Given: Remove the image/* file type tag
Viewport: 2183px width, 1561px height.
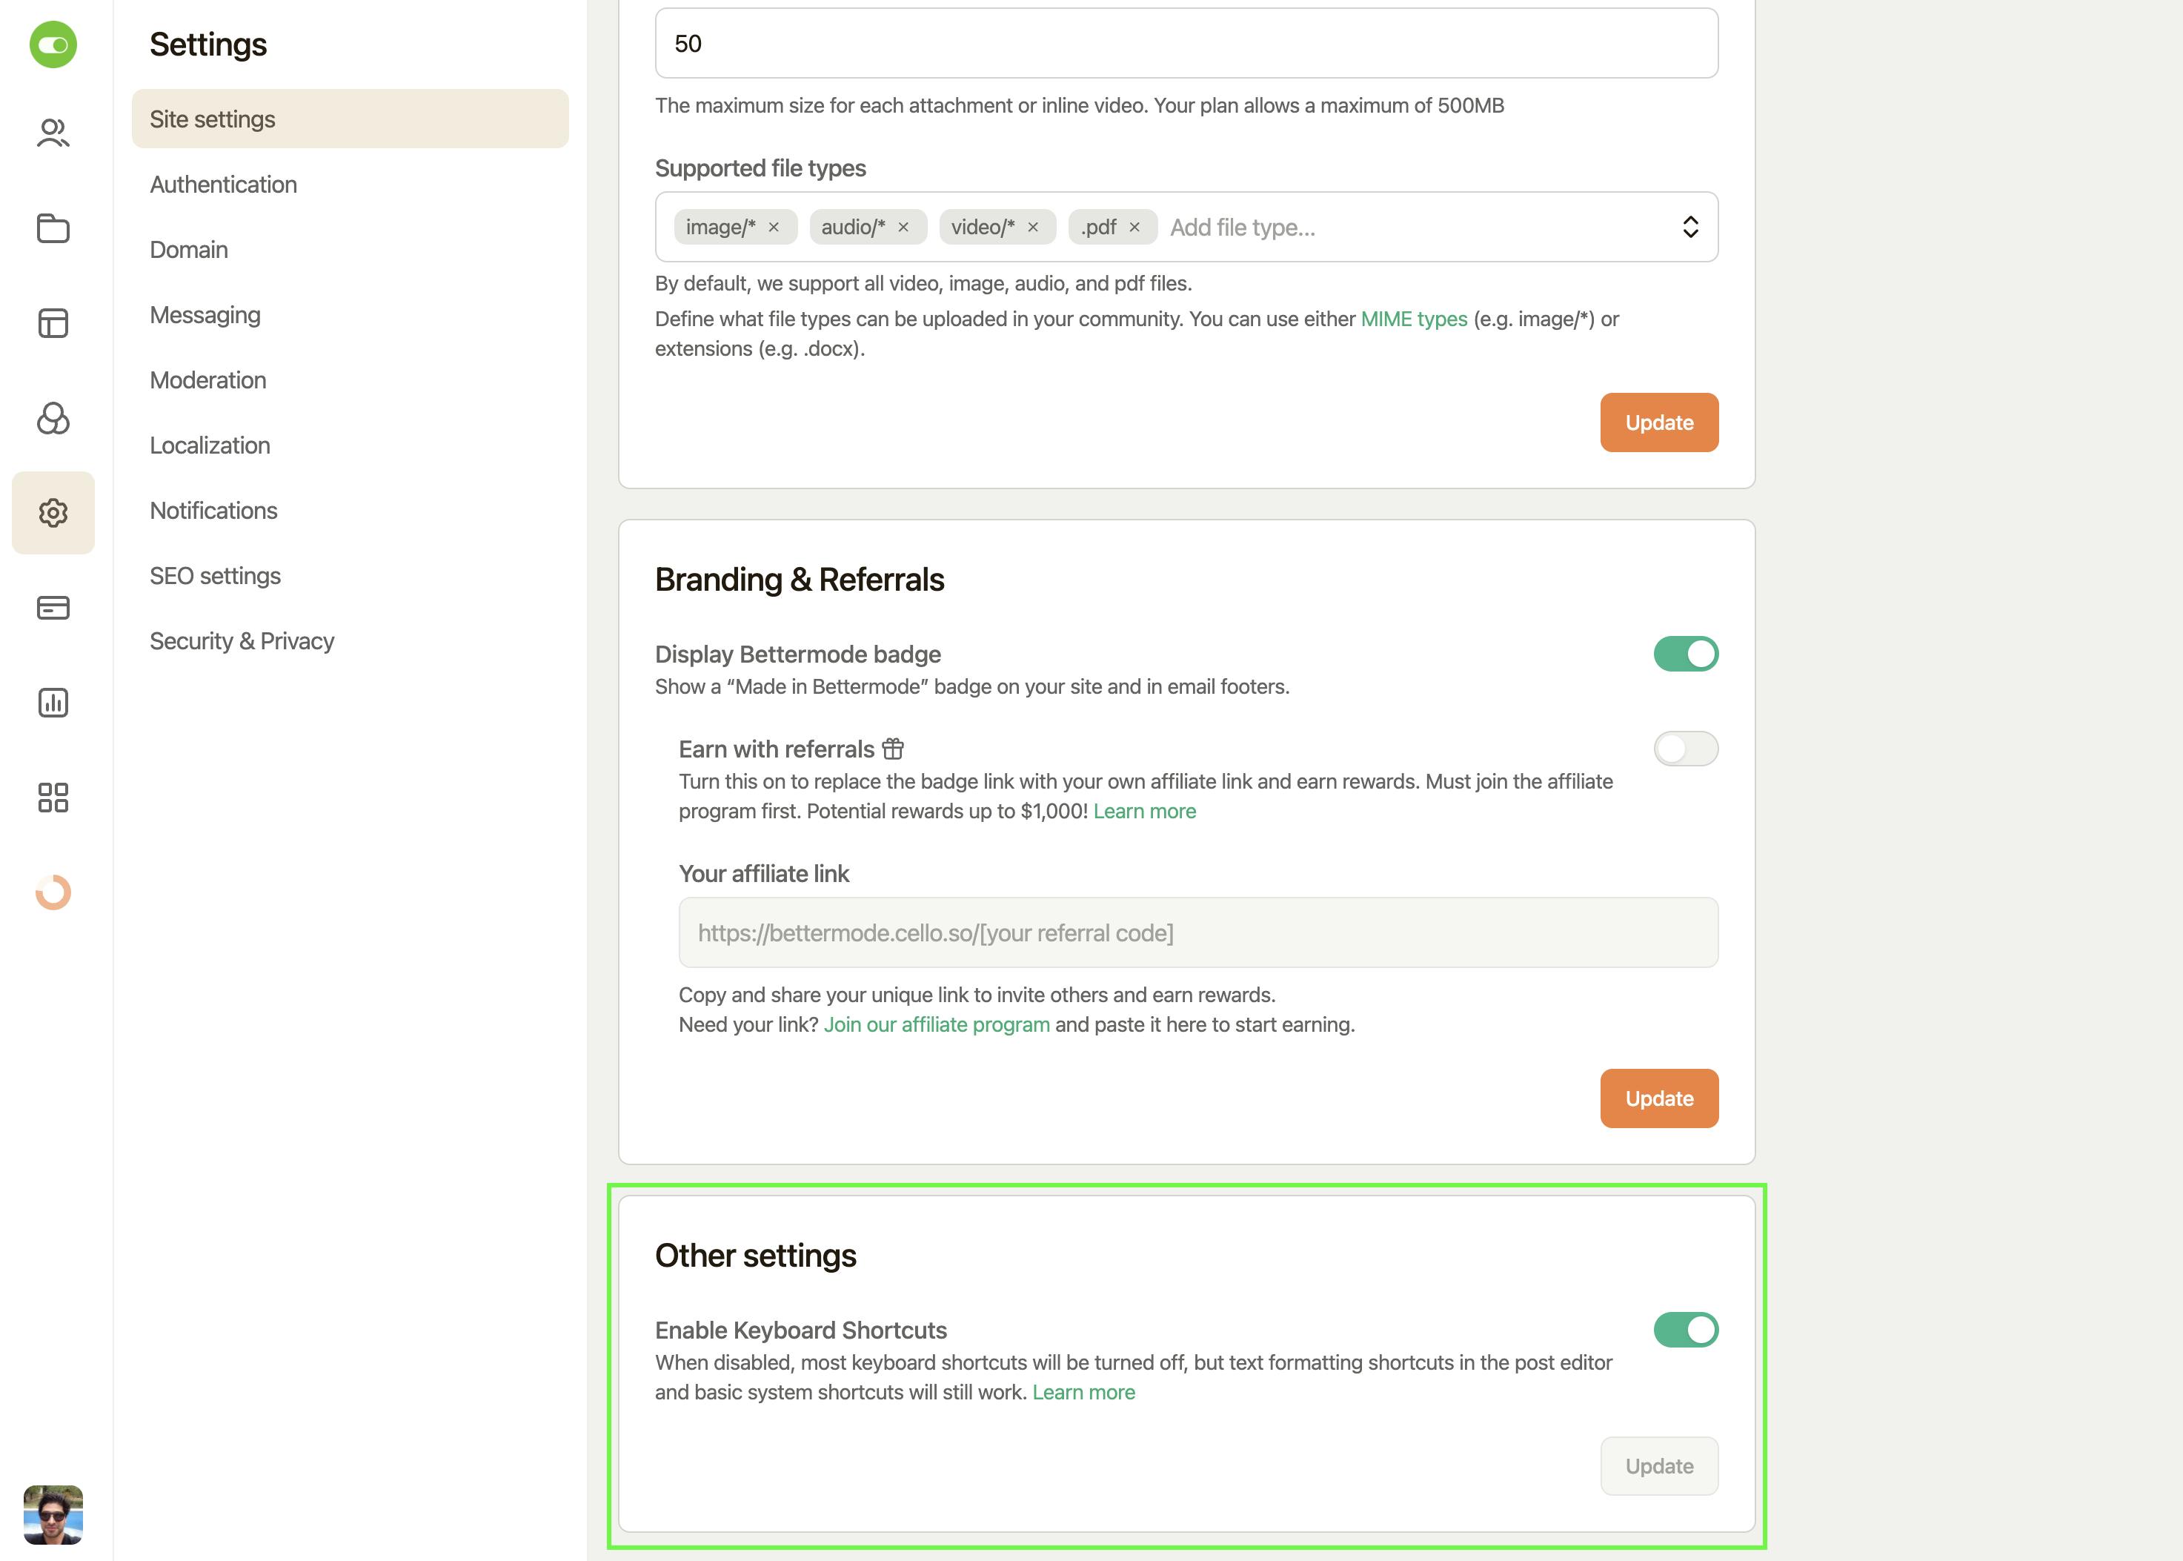Looking at the screenshot, I should pyautogui.click(x=774, y=228).
